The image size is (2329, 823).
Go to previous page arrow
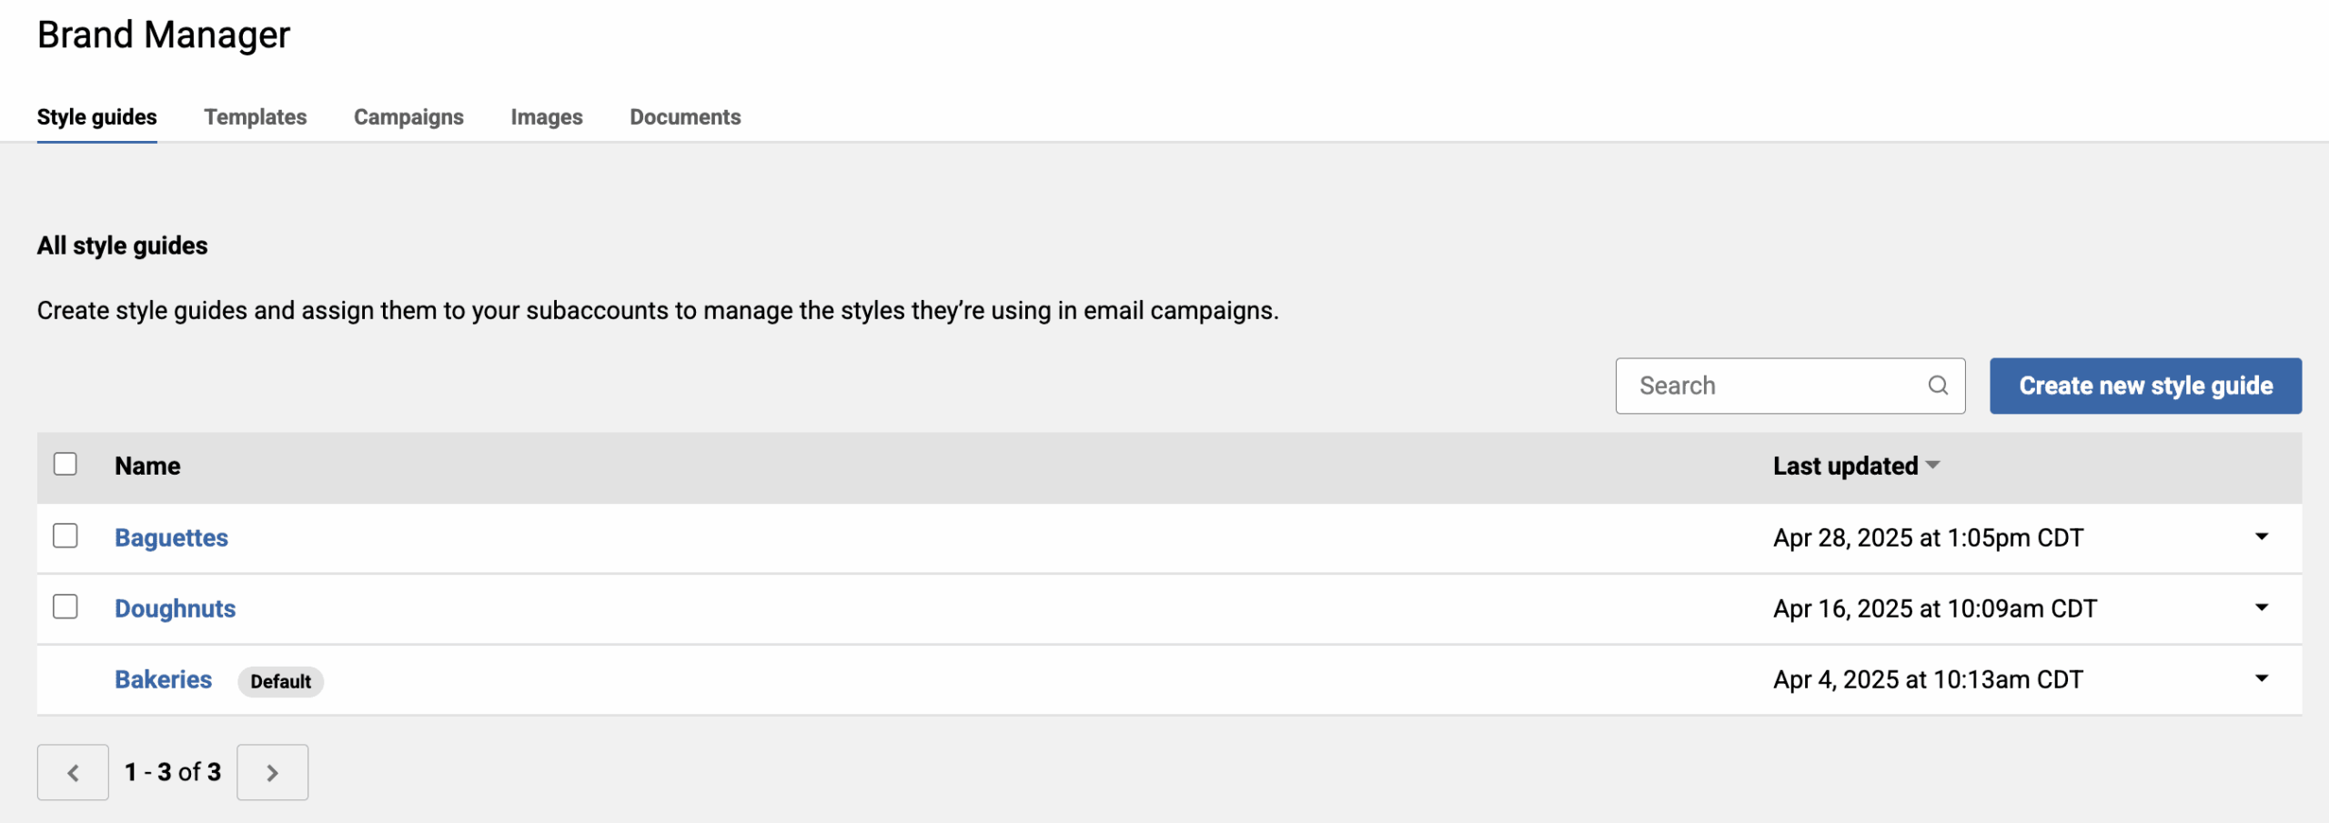pos(73,772)
